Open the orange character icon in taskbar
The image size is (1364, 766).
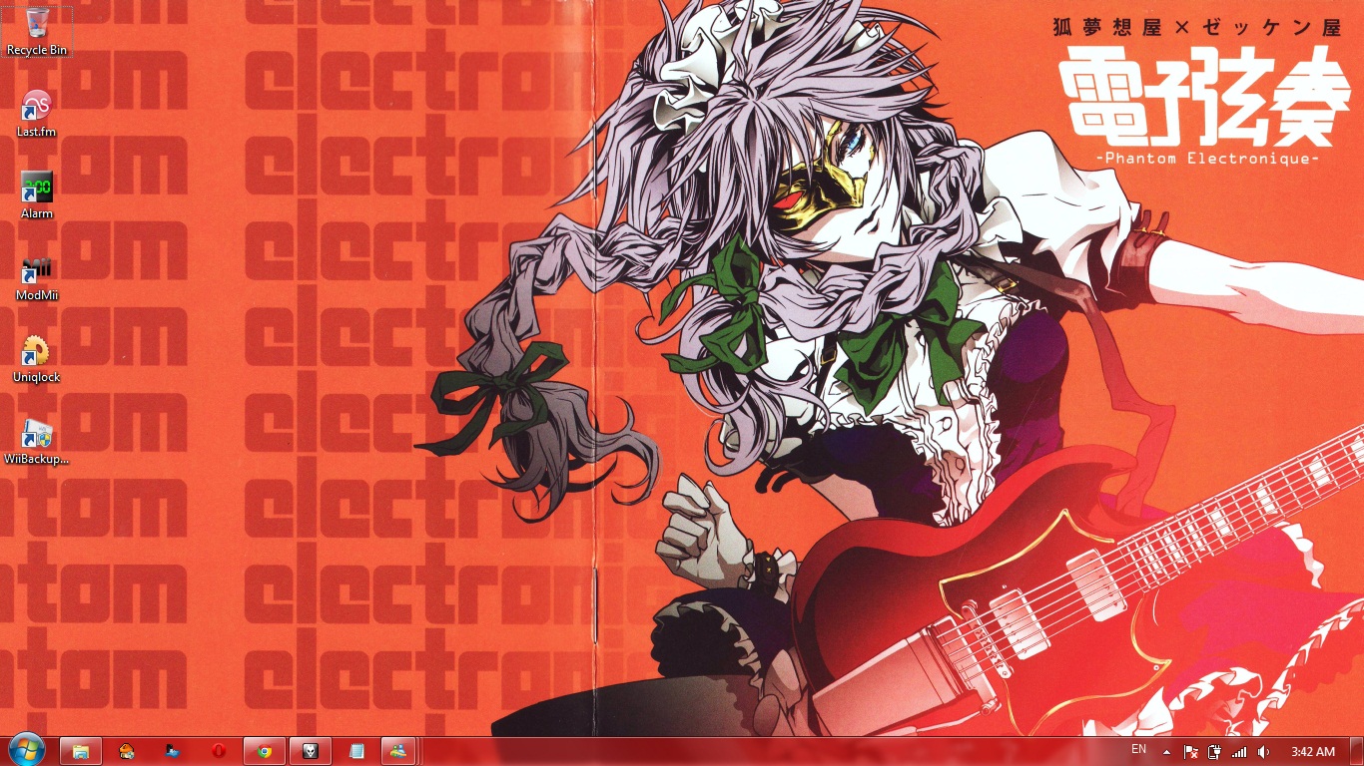(127, 751)
